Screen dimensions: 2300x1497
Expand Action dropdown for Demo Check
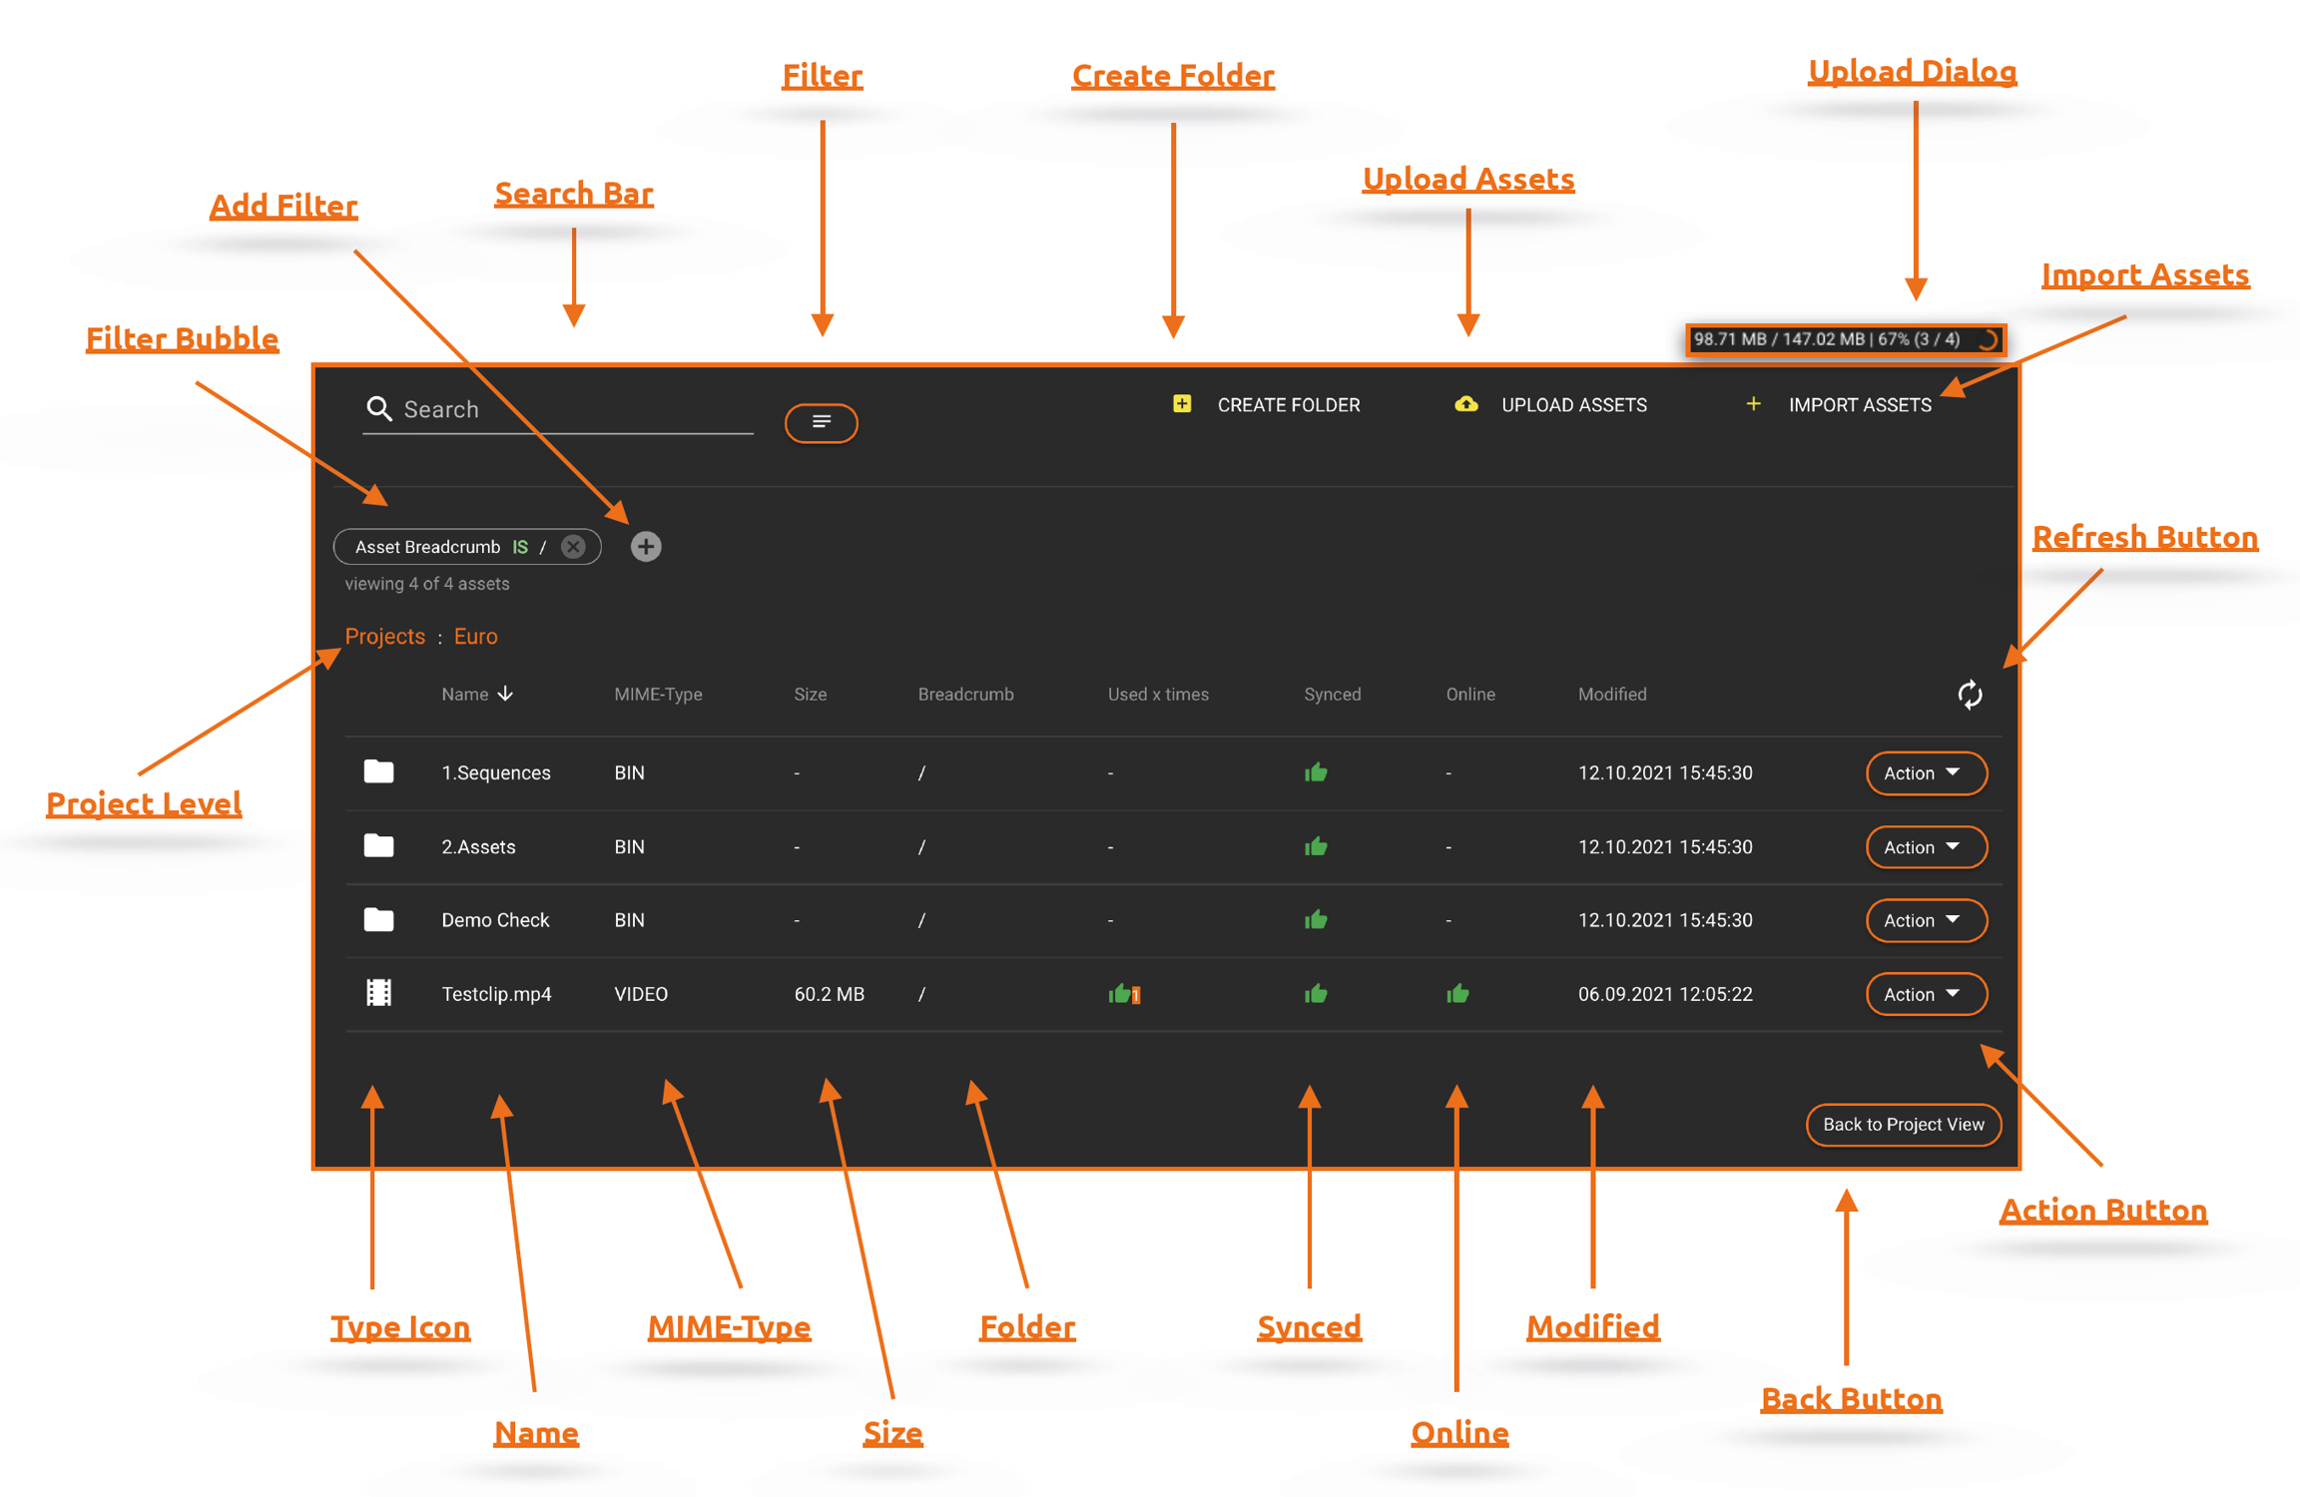point(1925,920)
